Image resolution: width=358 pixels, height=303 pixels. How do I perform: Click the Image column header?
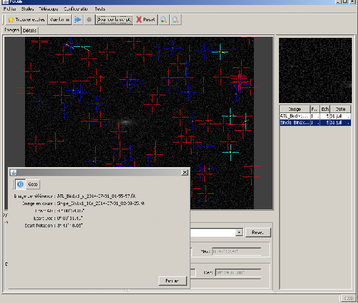pyautogui.click(x=295, y=109)
